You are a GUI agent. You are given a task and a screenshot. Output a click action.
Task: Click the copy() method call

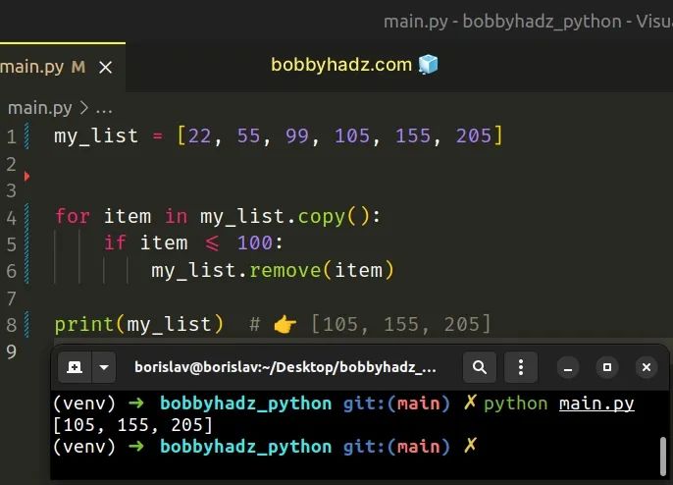[334, 217]
